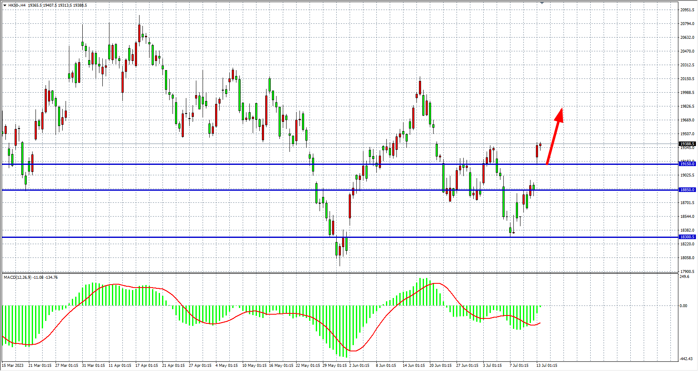This screenshot has width=698, height=371.
Task: Click the 13 Jul 01:15 time label
Action: tap(547, 366)
